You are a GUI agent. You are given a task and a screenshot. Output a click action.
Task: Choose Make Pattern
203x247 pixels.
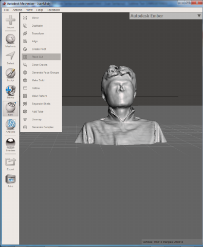pos(41,96)
